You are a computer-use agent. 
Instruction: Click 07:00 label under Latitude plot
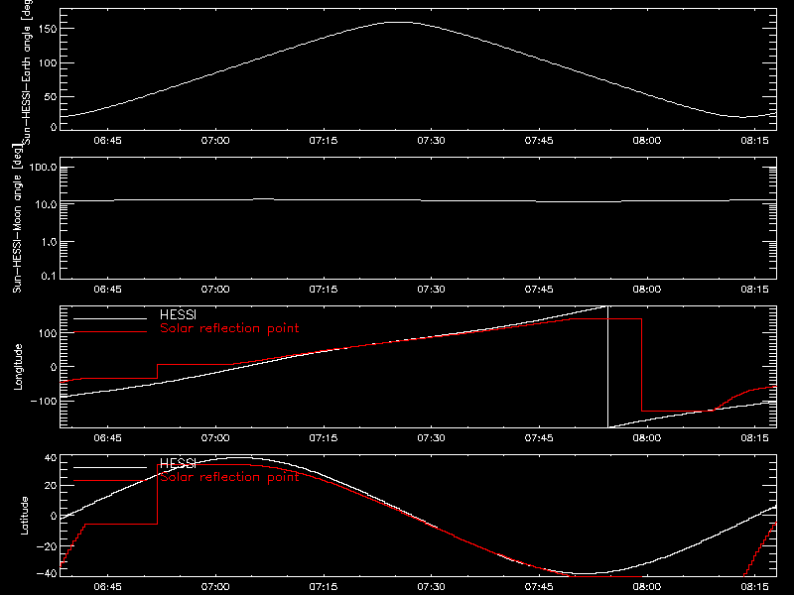click(x=215, y=587)
